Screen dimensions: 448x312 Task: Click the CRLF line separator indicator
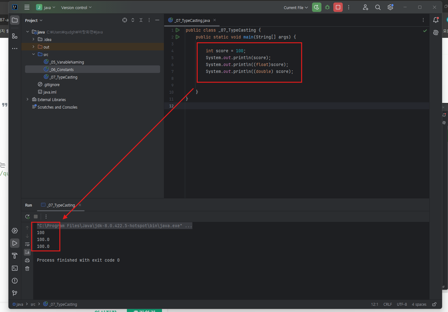pyautogui.click(x=388, y=304)
